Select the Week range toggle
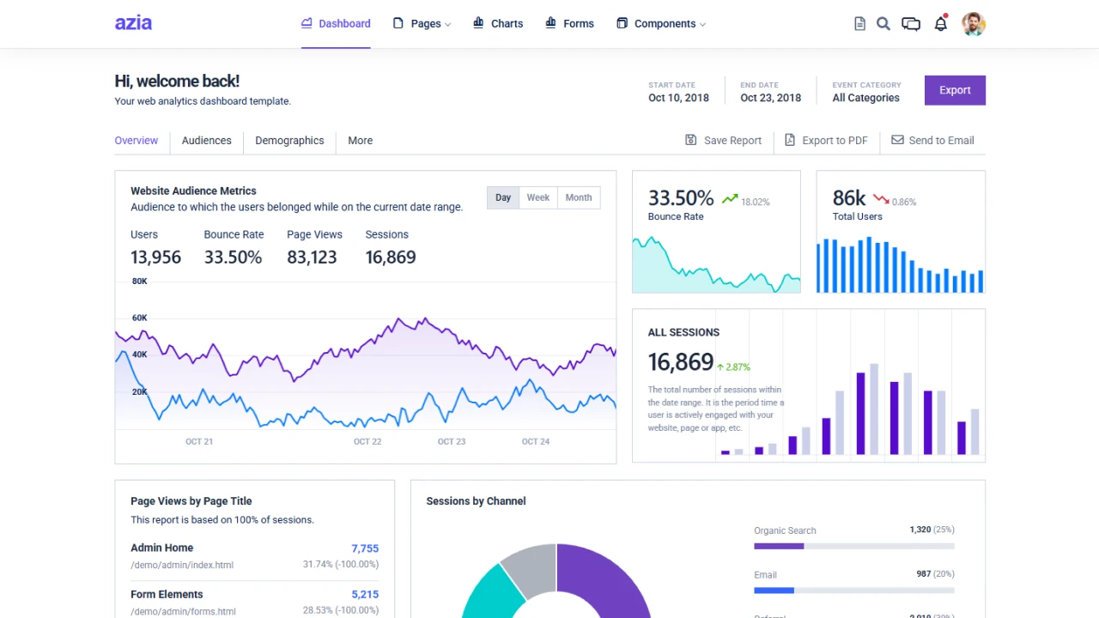The height and width of the screenshot is (618, 1099). (x=538, y=197)
